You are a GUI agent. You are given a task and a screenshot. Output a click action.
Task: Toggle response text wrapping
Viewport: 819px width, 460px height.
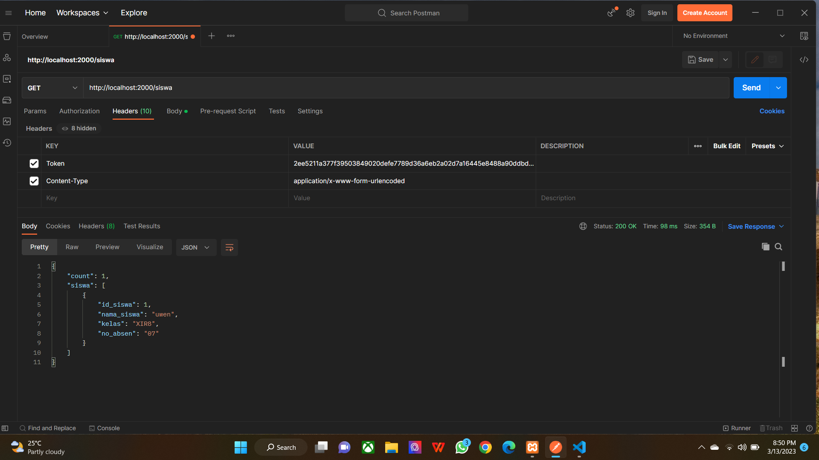229,247
